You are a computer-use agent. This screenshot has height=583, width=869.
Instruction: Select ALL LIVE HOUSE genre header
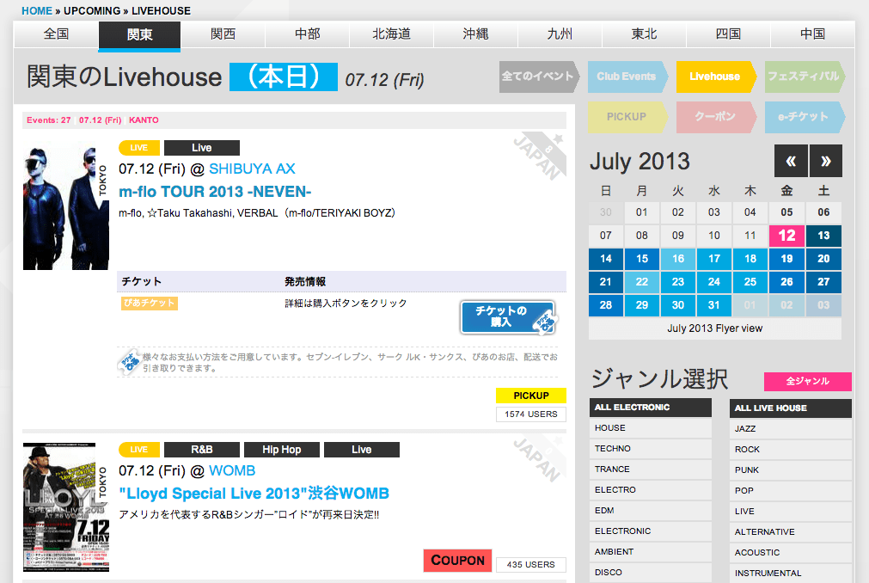tap(790, 408)
